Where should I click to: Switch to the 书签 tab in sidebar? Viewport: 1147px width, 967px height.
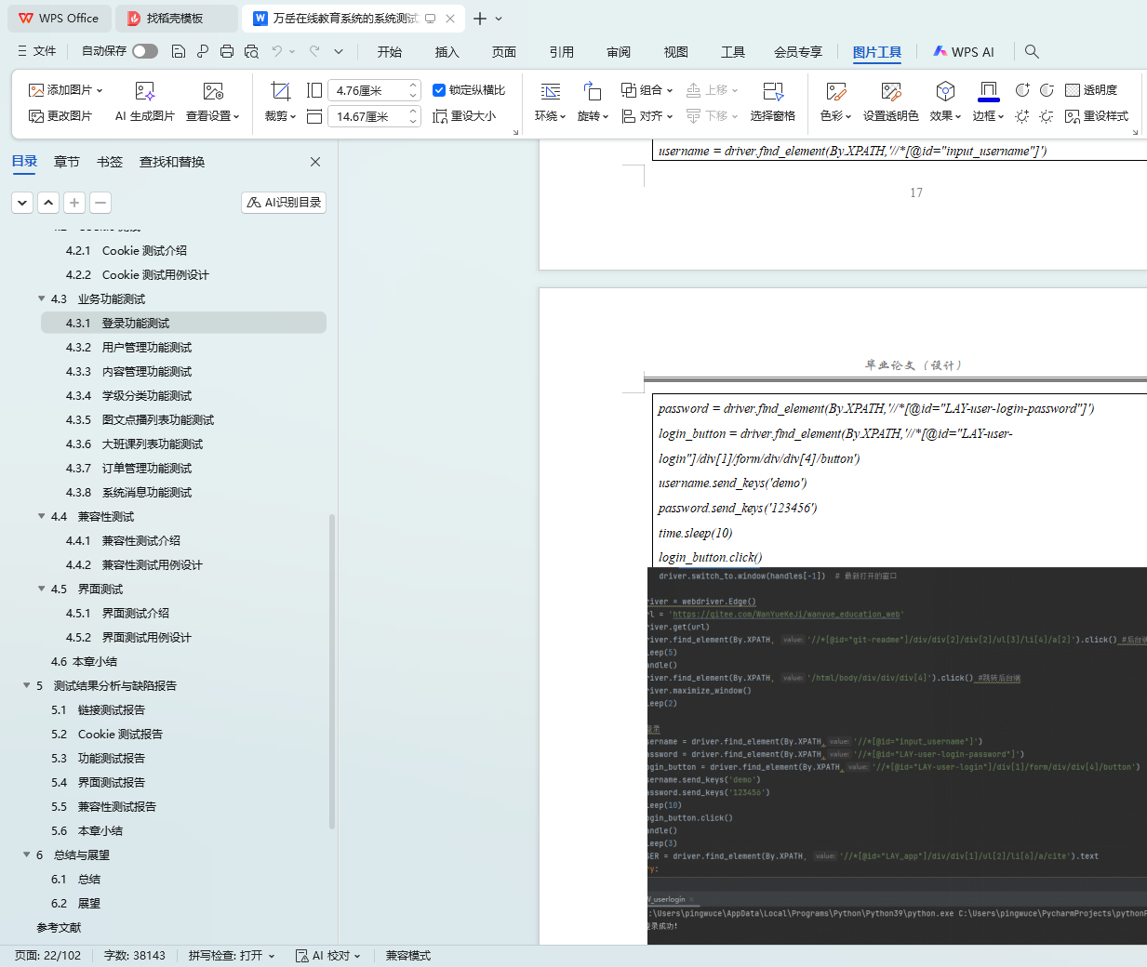pos(110,162)
